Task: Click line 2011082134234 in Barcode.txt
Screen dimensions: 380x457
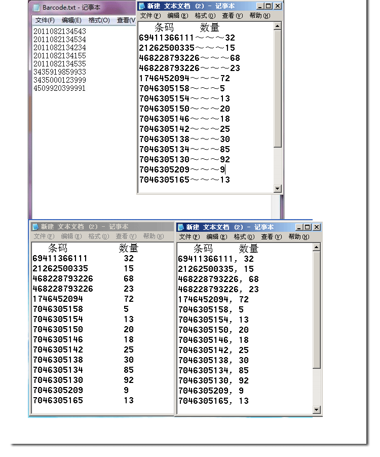Action: click(x=60, y=48)
